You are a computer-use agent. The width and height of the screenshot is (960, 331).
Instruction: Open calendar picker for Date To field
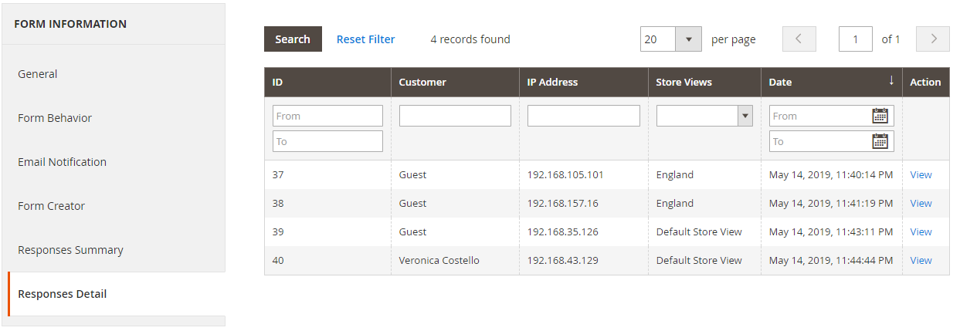pyautogui.click(x=880, y=141)
